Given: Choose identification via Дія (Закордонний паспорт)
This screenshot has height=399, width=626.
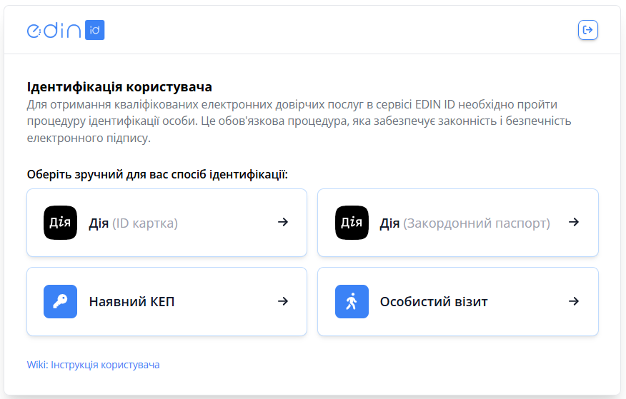Looking at the screenshot, I should [x=458, y=223].
